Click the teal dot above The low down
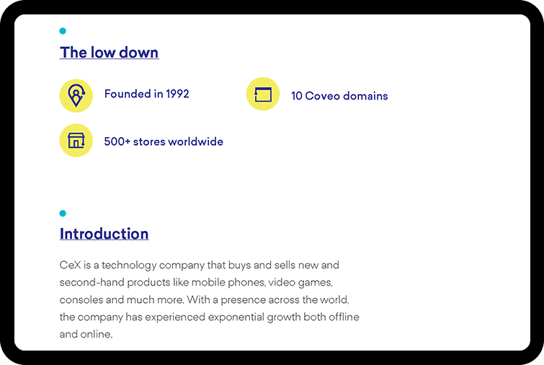 pyautogui.click(x=63, y=31)
